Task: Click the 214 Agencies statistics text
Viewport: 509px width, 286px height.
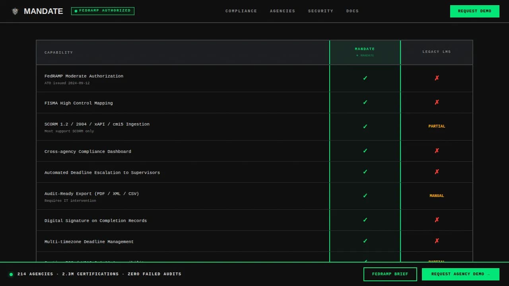Action: pos(99,274)
